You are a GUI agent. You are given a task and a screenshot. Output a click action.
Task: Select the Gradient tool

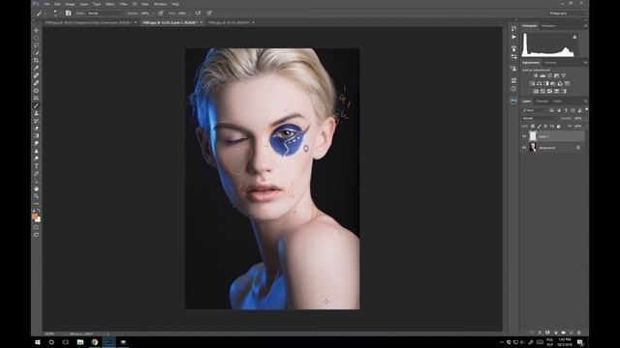tap(37, 135)
